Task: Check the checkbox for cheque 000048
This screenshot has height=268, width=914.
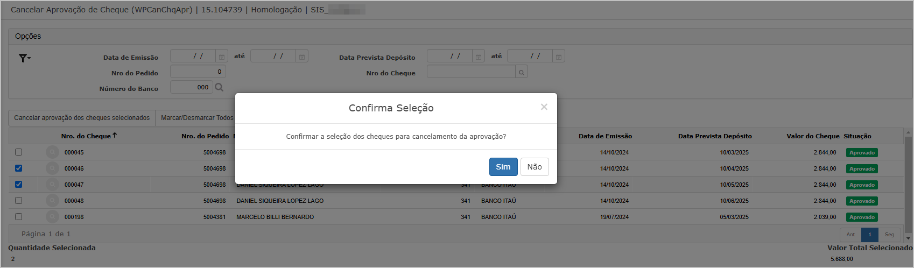Action: click(19, 201)
